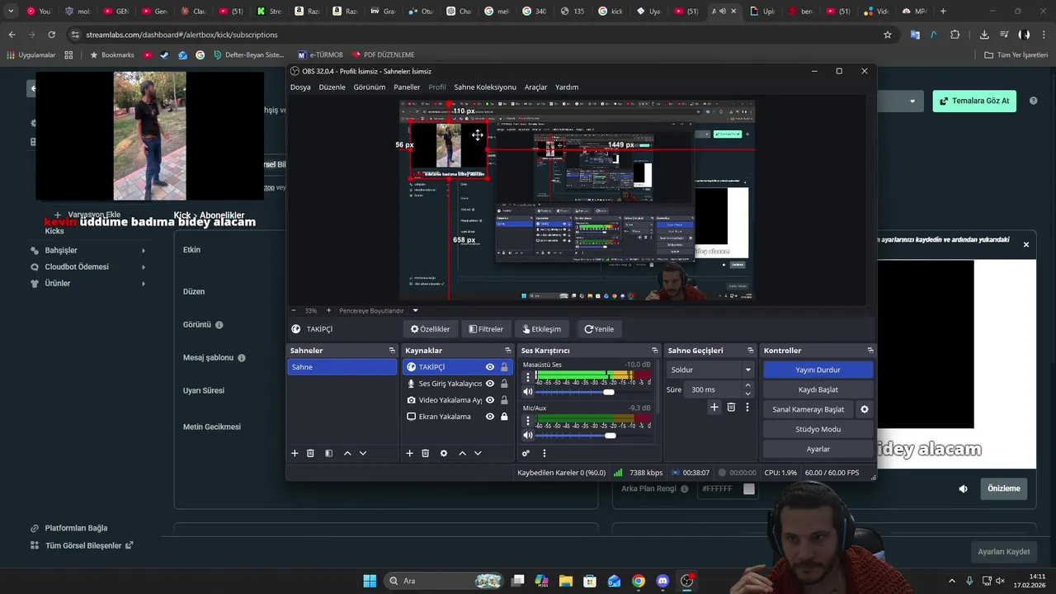
Task: Show hidden system tray icons chevron
Action: (951, 581)
